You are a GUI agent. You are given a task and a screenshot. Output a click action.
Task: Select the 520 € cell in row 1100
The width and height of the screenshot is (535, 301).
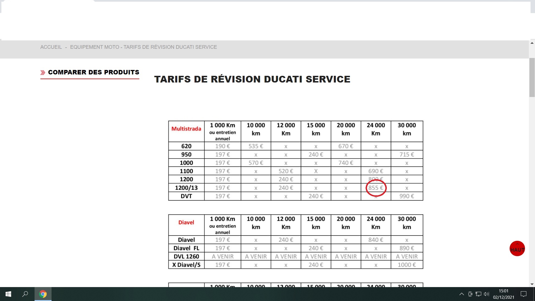(286, 171)
